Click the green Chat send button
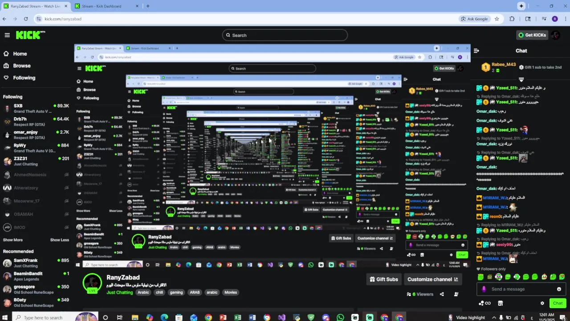Viewport: 570px width, 321px height. (558, 303)
